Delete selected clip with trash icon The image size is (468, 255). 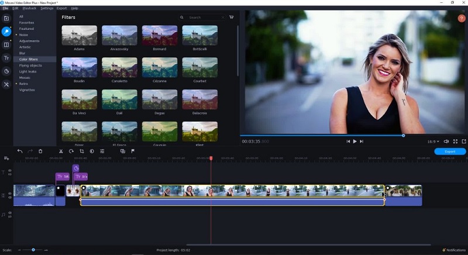[40, 151]
